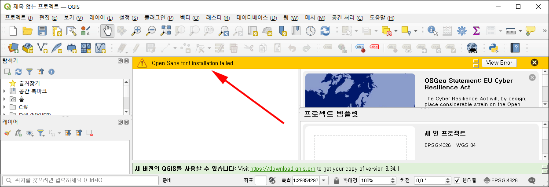
Task: Refresh the Browser panel
Action: click(18, 71)
